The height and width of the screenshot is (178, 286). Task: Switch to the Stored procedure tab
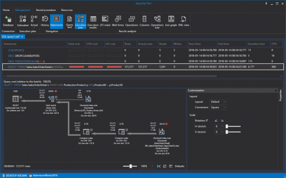pos(46,10)
